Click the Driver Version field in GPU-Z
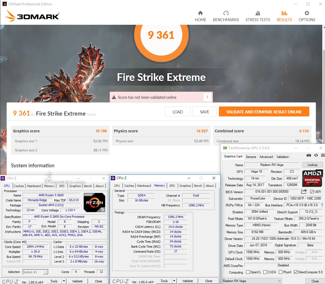The image size is (325, 284). coord(283,239)
